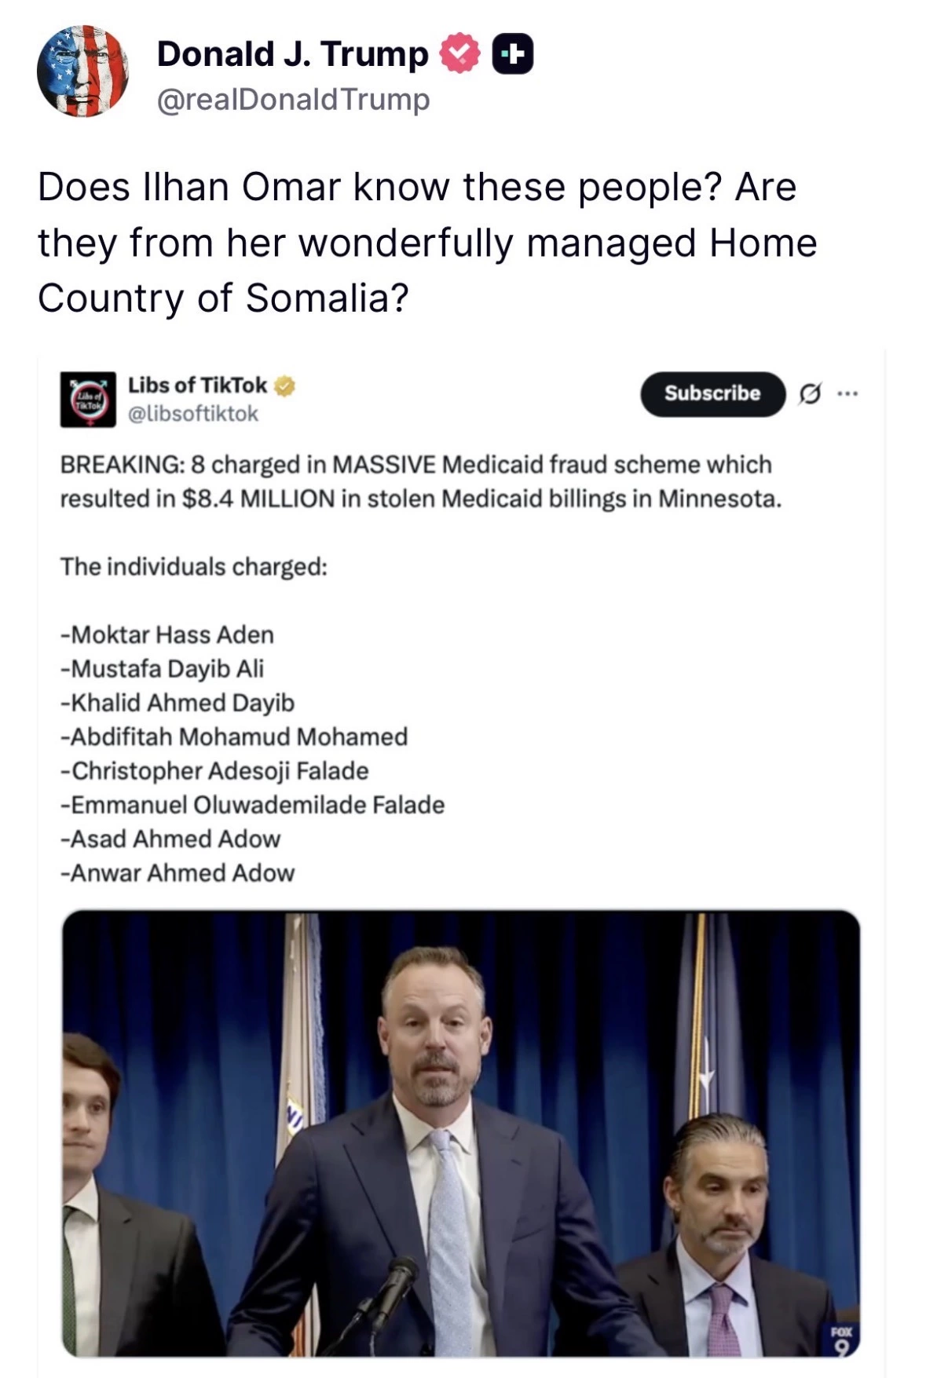Image resolution: width=926 pixels, height=1378 pixels.
Task: Tap the plus badge beside Trump's name
Action: (513, 54)
